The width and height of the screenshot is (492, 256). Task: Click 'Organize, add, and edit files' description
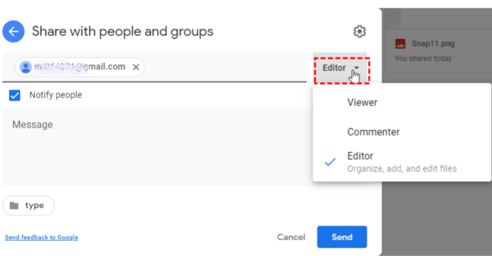click(x=402, y=169)
